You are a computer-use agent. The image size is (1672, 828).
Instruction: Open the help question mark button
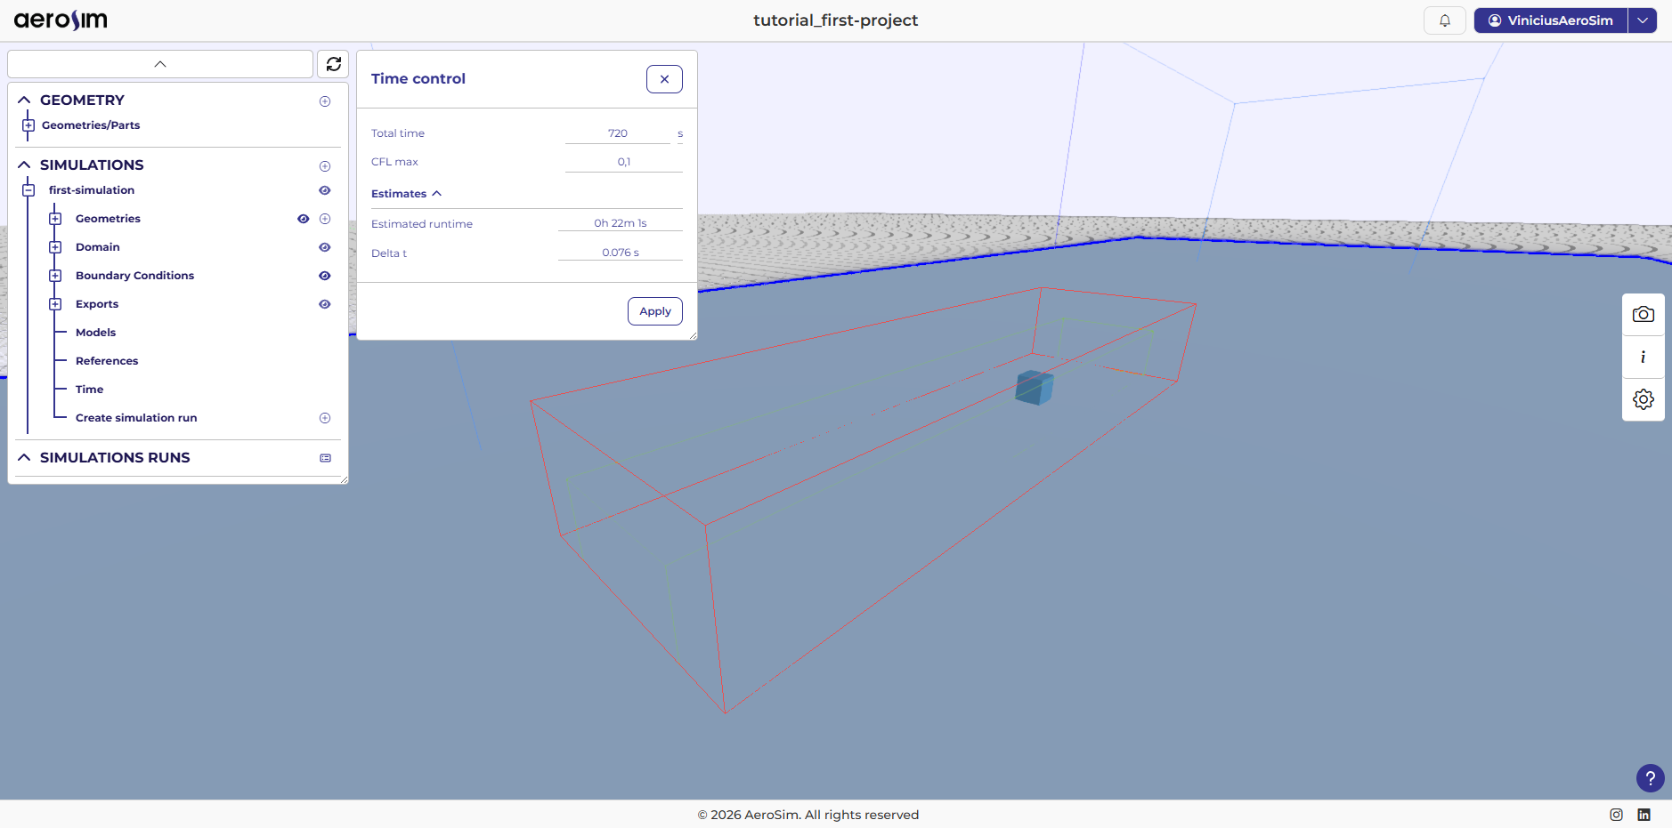[x=1650, y=778]
